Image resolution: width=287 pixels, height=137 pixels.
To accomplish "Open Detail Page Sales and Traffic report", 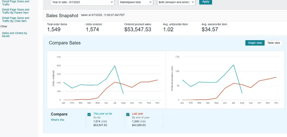I will [15, 3].
